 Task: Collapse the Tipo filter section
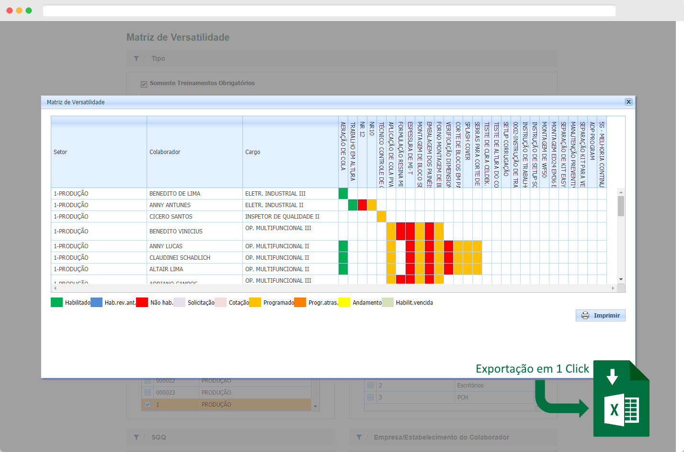[158, 58]
